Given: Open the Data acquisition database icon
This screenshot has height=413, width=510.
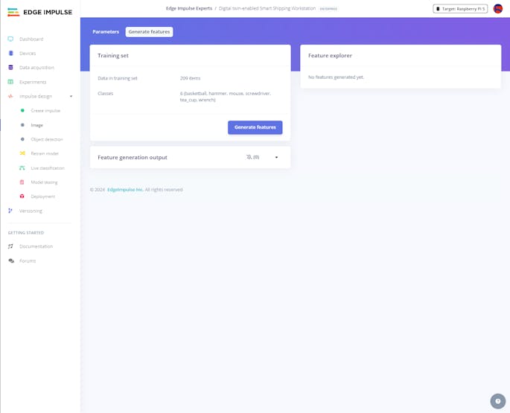Looking at the screenshot, I should pyautogui.click(x=10, y=67).
